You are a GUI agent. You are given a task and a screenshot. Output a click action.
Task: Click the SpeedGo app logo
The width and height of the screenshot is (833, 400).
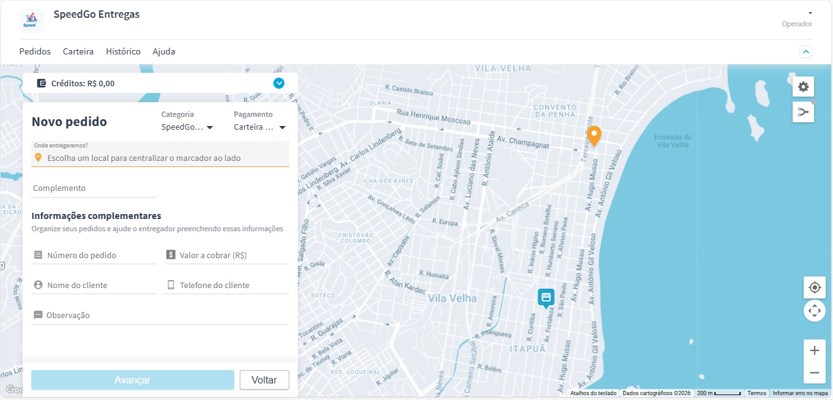pos(31,20)
